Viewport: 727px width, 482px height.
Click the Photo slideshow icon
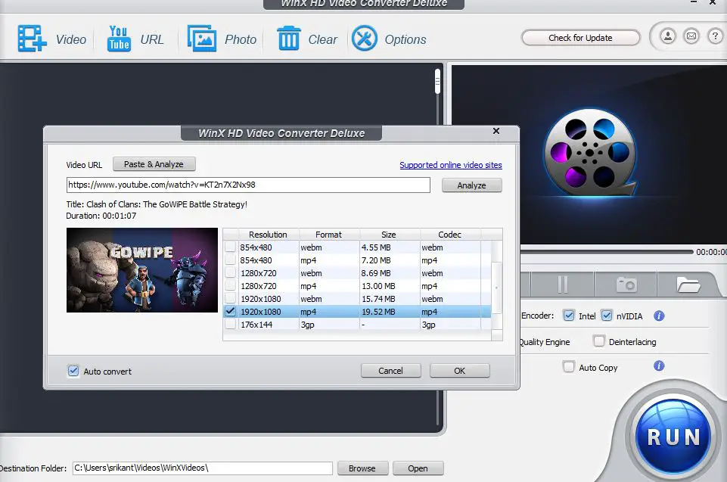point(202,39)
